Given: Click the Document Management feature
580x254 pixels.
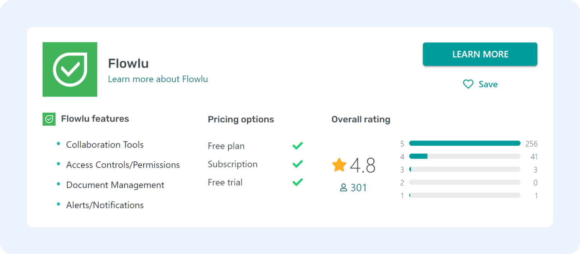Looking at the screenshot, I should click(115, 185).
